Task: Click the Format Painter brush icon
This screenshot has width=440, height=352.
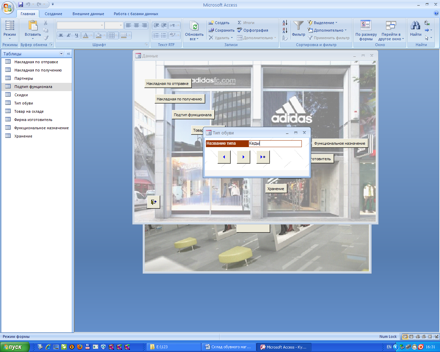Action: pyautogui.click(x=46, y=38)
